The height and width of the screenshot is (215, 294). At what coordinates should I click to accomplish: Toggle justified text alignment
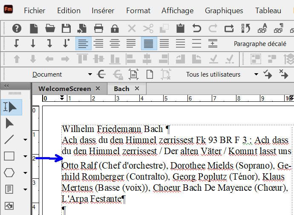click(131, 43)
